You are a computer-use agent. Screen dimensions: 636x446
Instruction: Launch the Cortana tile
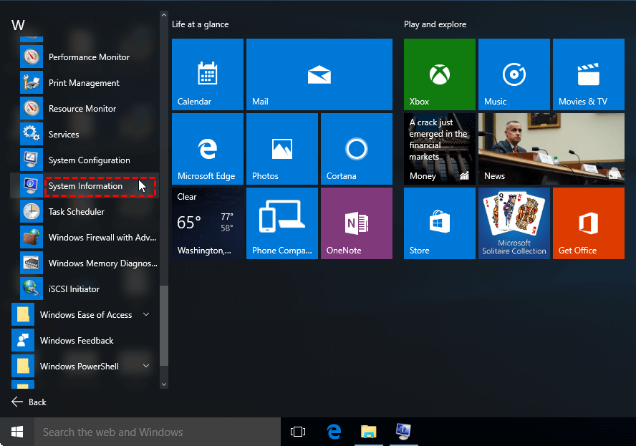[x=356, y=148]
